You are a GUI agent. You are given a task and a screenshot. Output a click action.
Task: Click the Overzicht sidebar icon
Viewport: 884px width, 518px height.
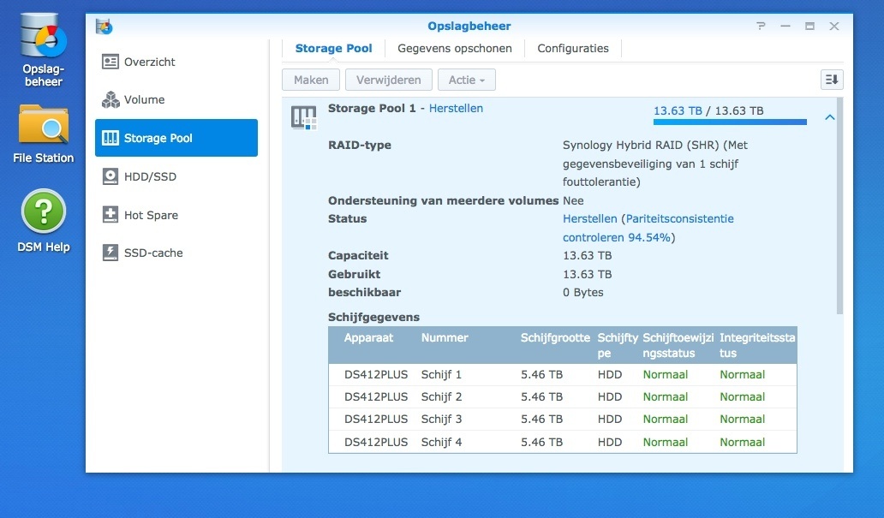[110, 62]
